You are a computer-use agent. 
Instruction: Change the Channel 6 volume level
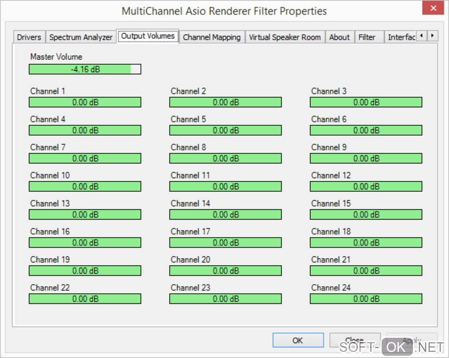366,131
